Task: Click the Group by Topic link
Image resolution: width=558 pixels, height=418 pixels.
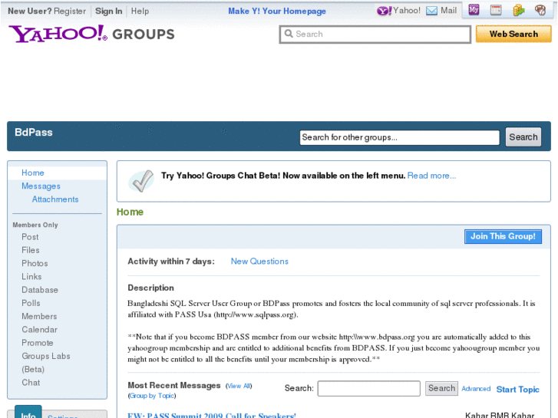Action: [152, 396]
